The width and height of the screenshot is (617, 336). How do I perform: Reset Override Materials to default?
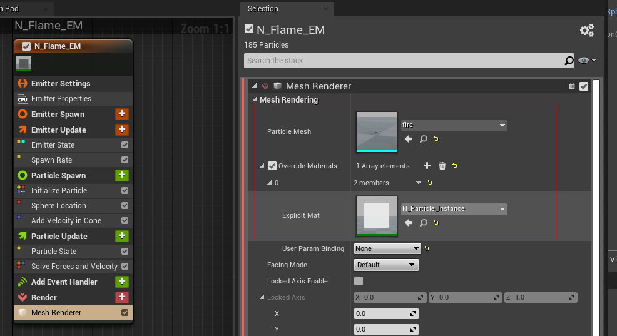point(455,166)
